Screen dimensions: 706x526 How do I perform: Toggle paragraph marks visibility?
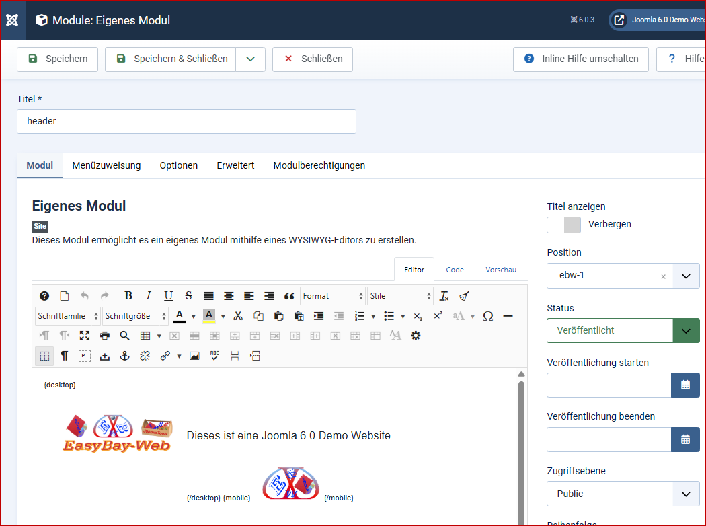click(x=64, y=356)
